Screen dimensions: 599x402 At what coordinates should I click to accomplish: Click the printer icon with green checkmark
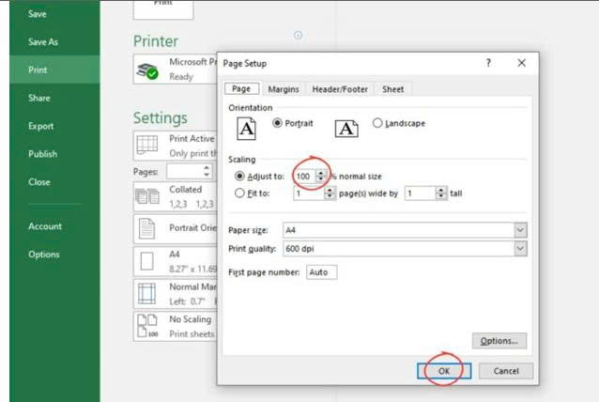[x=147, y=71]
